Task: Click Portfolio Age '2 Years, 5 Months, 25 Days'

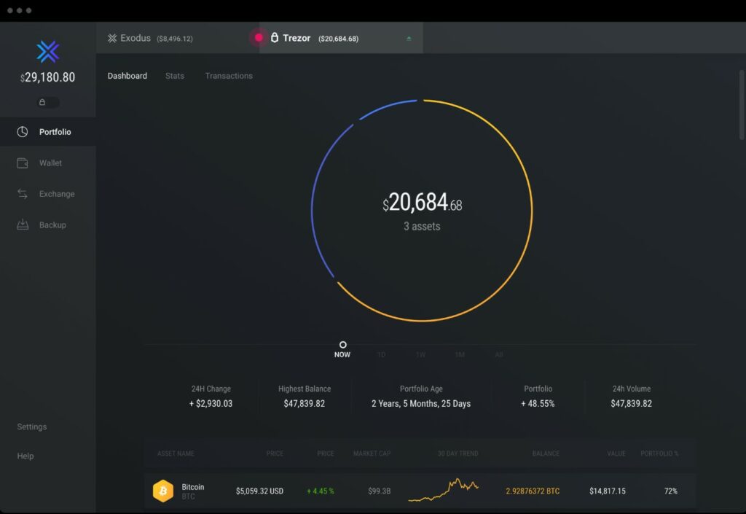Action: (x=421, y=404)
